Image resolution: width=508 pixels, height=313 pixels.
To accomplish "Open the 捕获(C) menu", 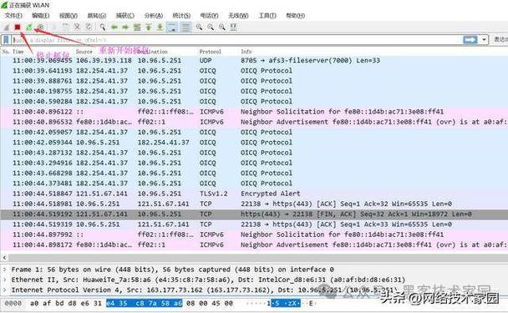I will click(125, 16).
